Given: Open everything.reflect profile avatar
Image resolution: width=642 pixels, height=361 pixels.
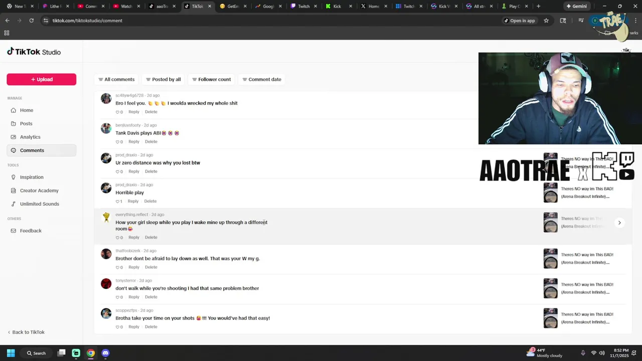Looking at the screenshot, I should coord(106,218).
